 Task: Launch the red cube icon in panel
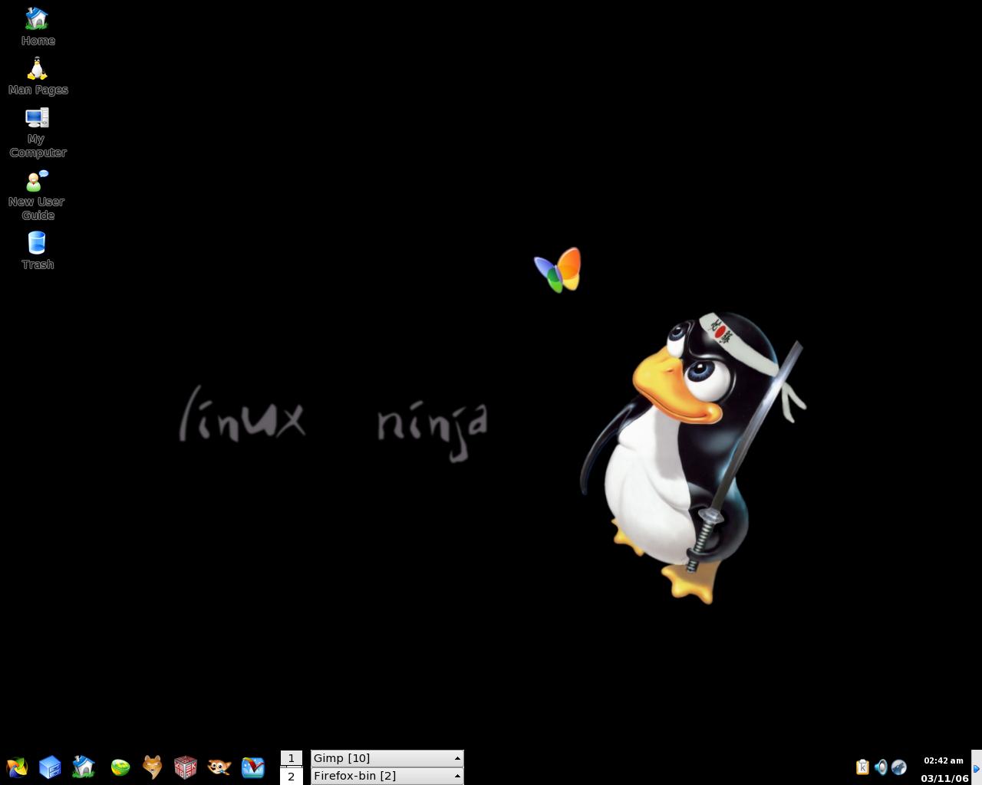click(185, 767)
